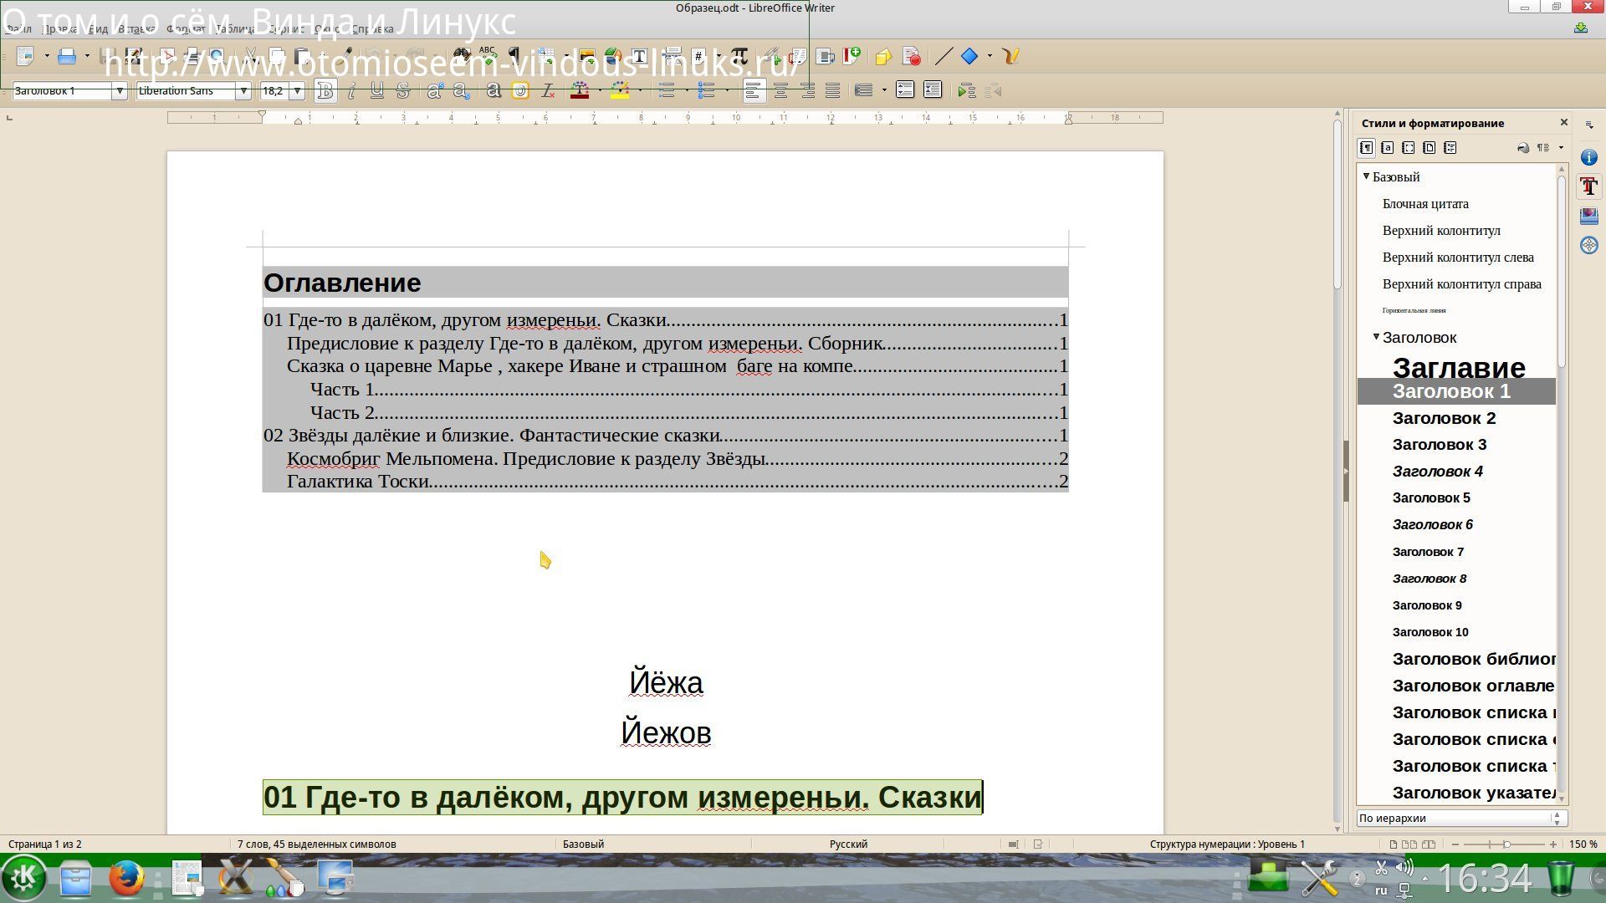
Task: Apply subscript formatting
Action: [461, 90]
